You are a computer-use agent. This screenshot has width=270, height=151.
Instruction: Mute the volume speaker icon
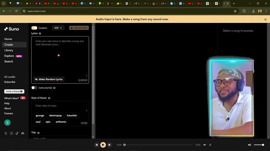[249, 145]
